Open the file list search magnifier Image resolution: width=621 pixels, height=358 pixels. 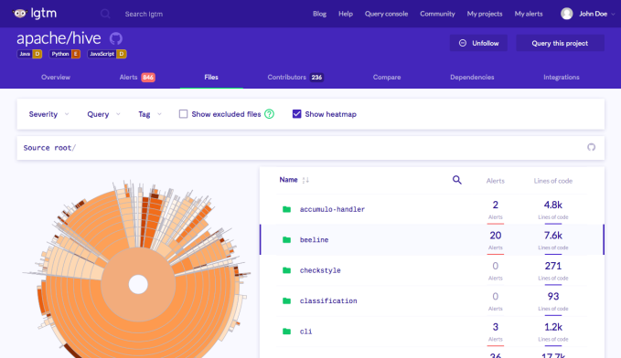point(457,180)
